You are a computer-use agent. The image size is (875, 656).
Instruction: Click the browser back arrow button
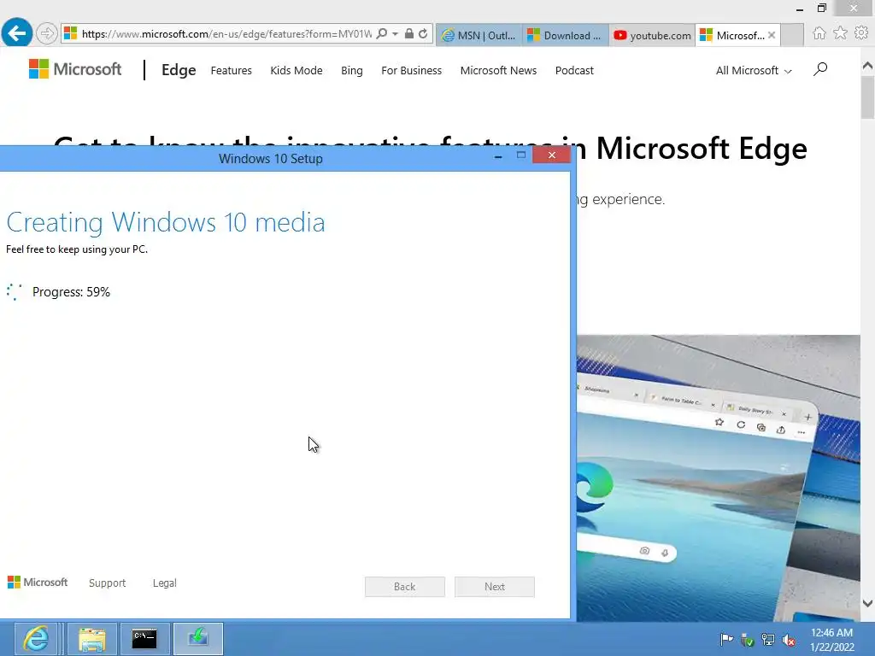click(17, 33)
